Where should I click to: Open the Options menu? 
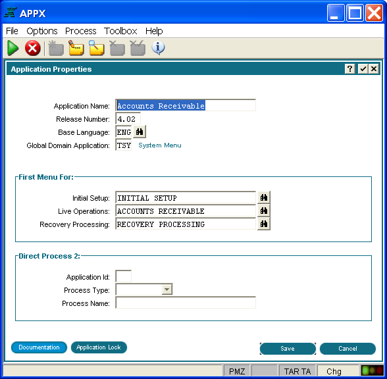click(42, 31)
